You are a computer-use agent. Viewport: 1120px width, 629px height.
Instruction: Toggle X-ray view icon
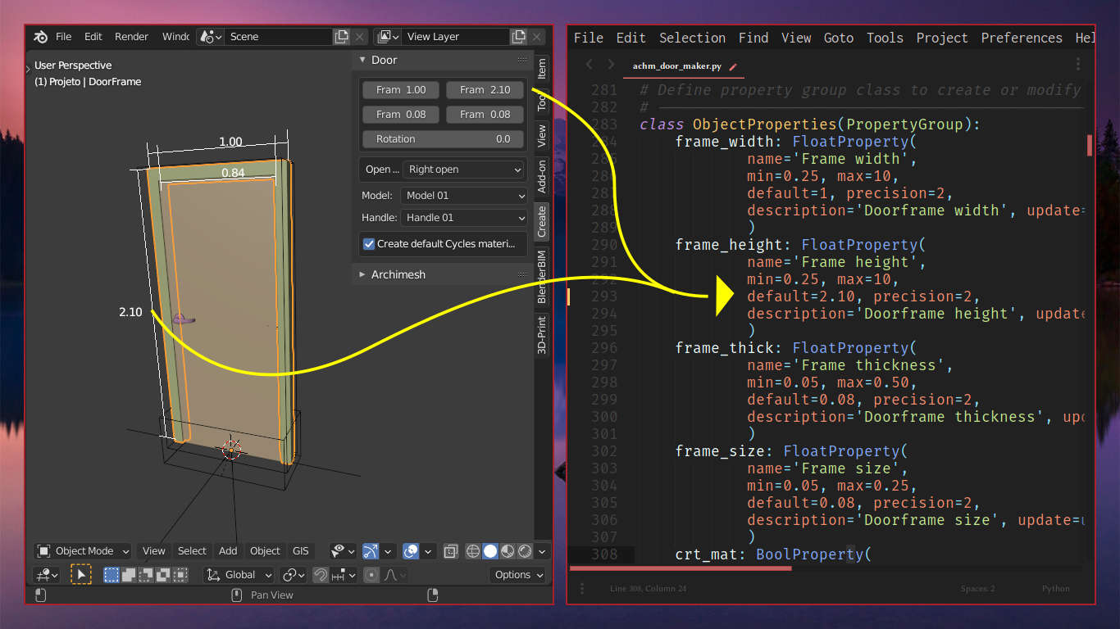450,551
